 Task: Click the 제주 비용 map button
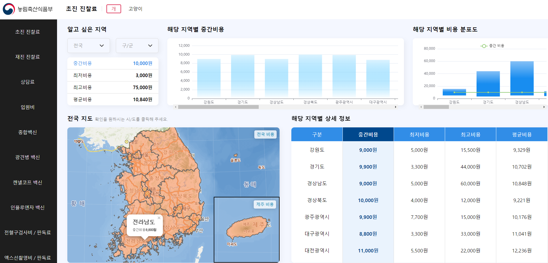pyautogui.click(x=265, y=204)
